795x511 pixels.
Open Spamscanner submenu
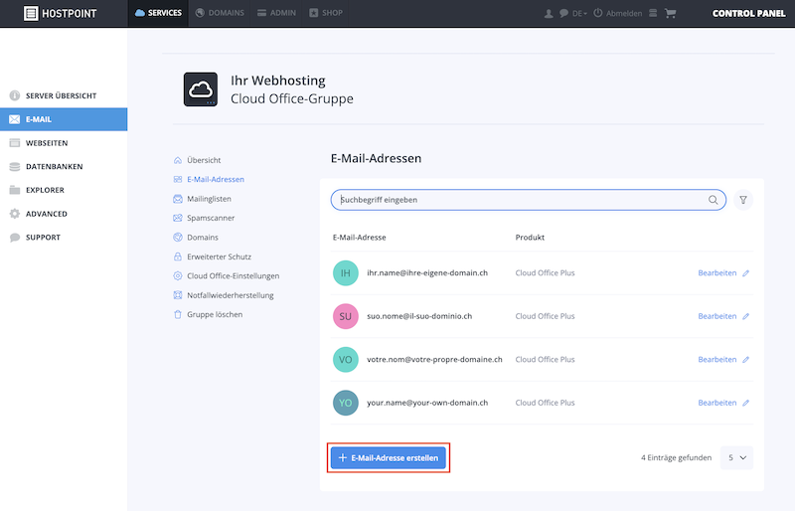pyautogui.click(x=204, y=218)
